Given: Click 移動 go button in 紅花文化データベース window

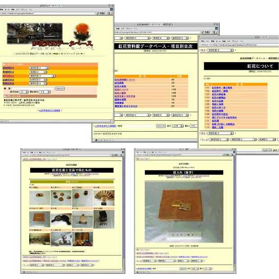Looking at the screenshot, I should pos(100,13).
